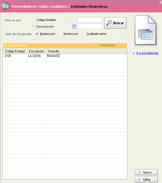
Task: Collapse the Lista resultados header bar
Action: (65, 45)
